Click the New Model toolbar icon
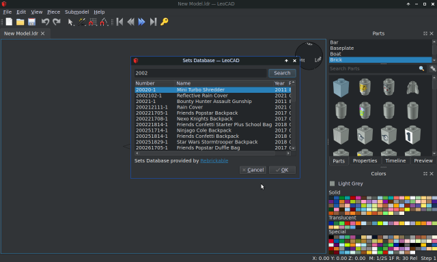 [x=9, y=22]
